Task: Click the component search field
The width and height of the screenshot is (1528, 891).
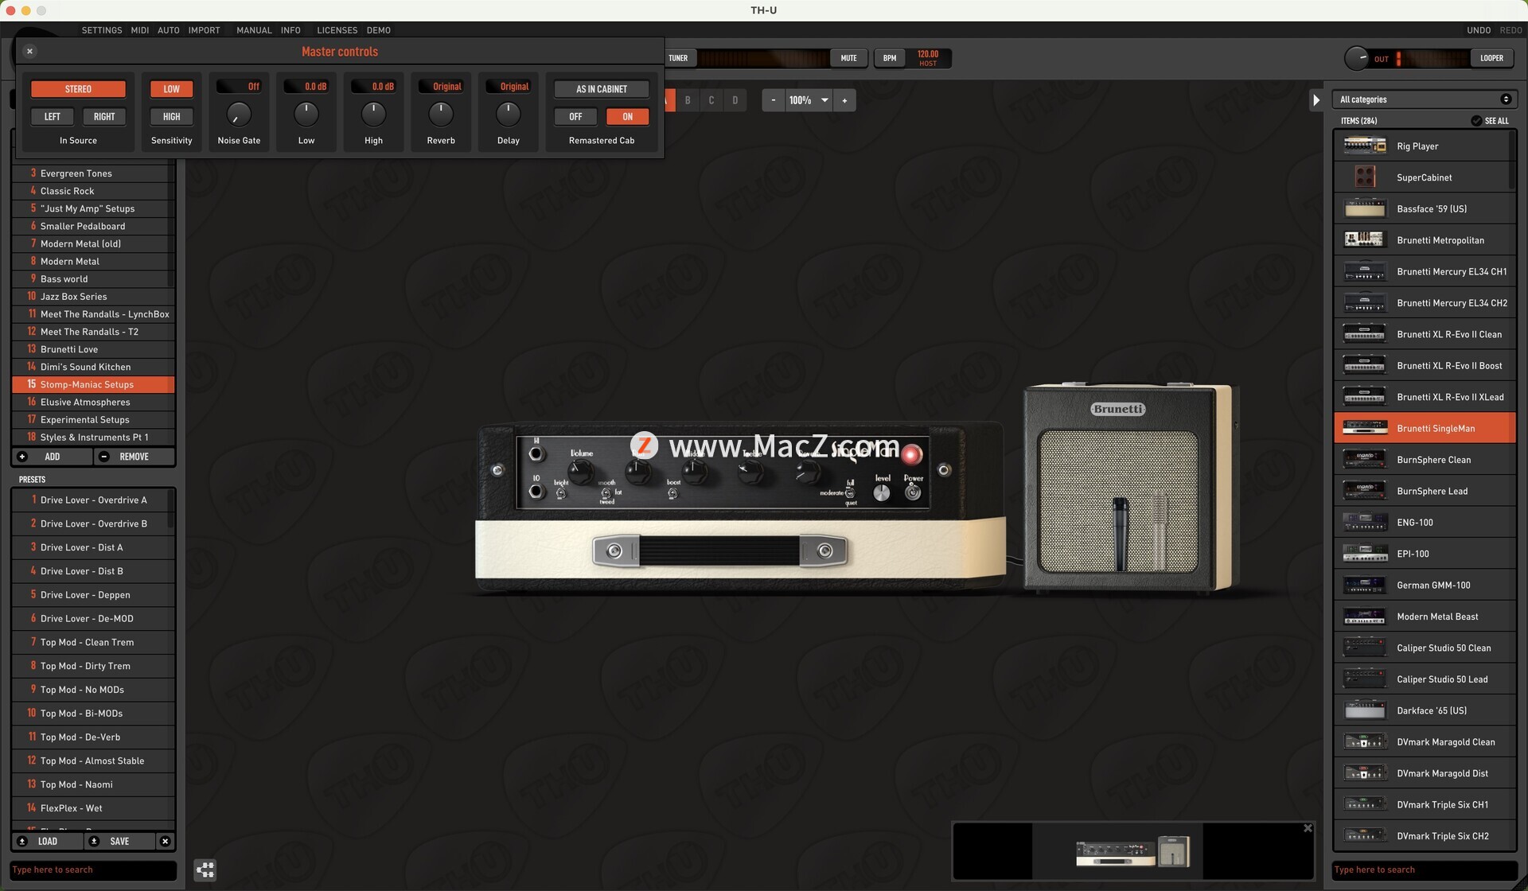Action: point(1425,870)
